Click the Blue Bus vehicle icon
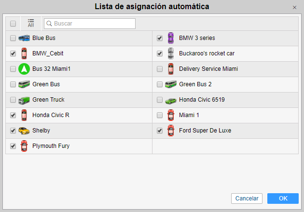 [x=24, y=38]
